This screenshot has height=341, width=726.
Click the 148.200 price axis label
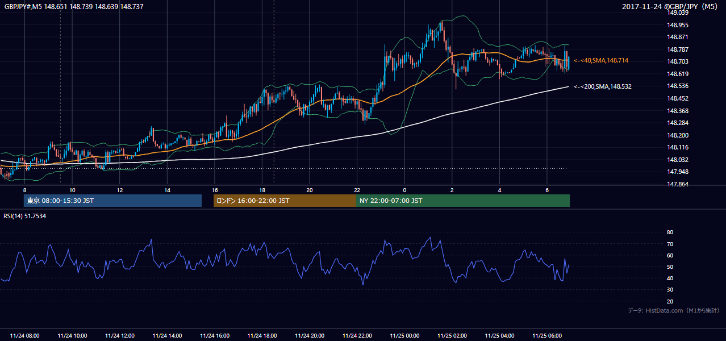(x=678, y=135)
